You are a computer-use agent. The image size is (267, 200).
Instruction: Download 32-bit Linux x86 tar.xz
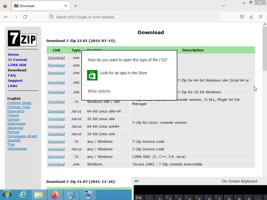56,119
